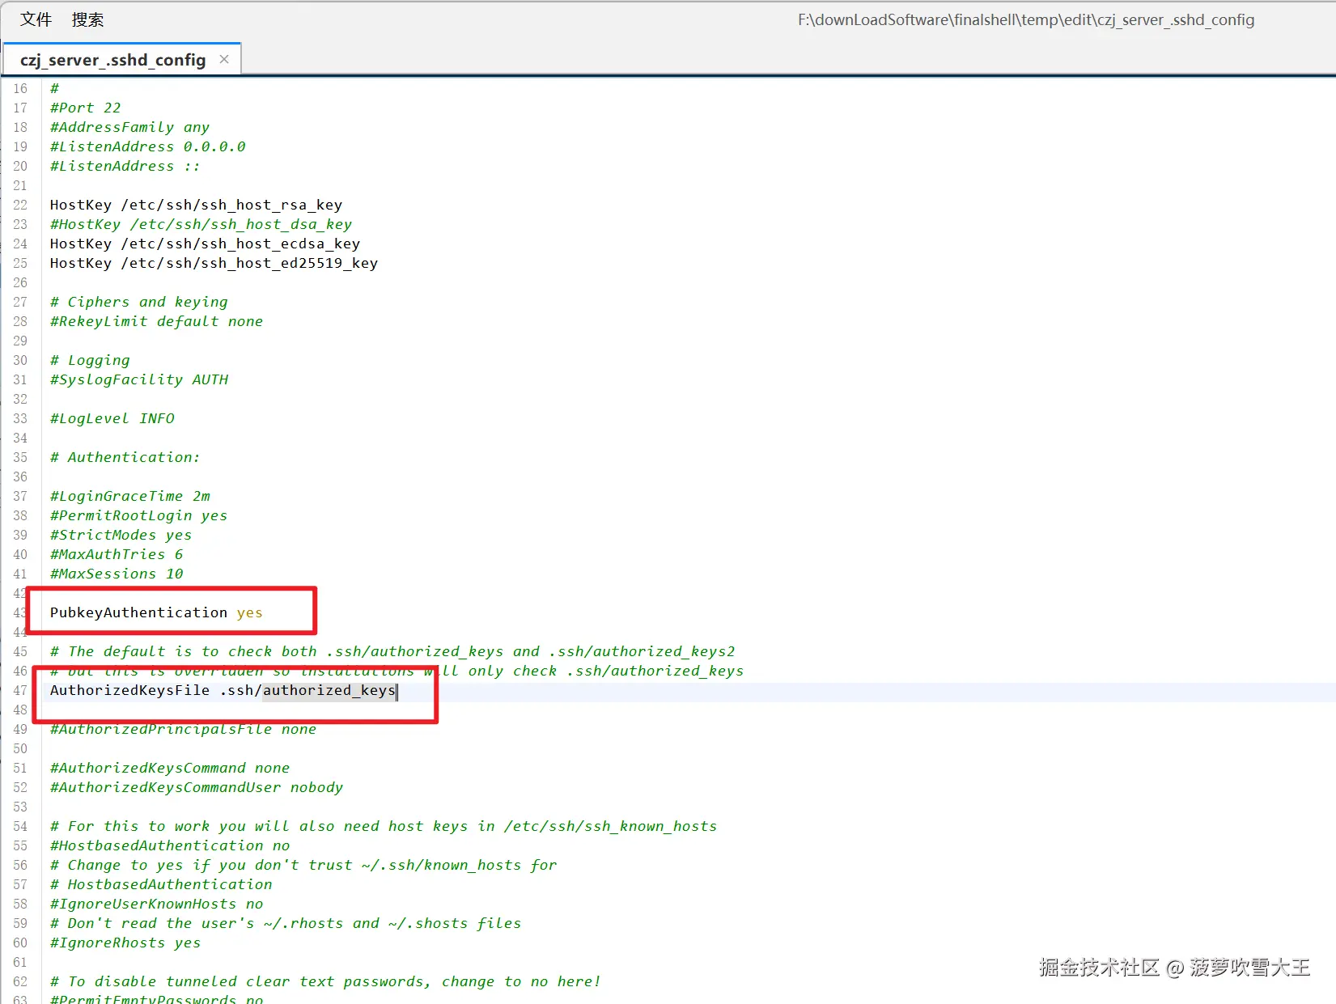Screen dimensions: 1336x1004
Task: Click the comment mentioning authorized_keys2
Action: click(x=392, y=651)
